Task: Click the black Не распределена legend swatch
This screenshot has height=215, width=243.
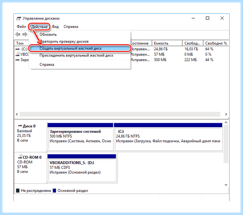Action: (18, 191)
